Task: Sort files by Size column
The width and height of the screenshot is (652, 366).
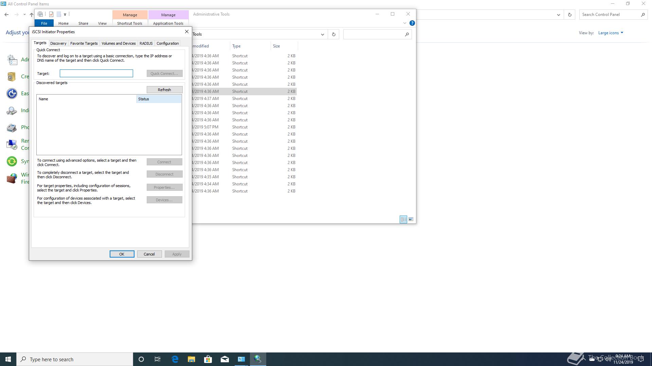Action: point(284,46)
